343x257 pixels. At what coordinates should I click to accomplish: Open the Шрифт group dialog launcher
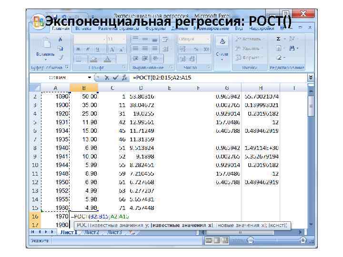[124, 67]
